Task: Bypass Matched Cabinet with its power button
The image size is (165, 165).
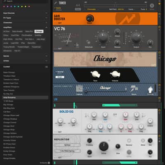Action: [159, 85]
